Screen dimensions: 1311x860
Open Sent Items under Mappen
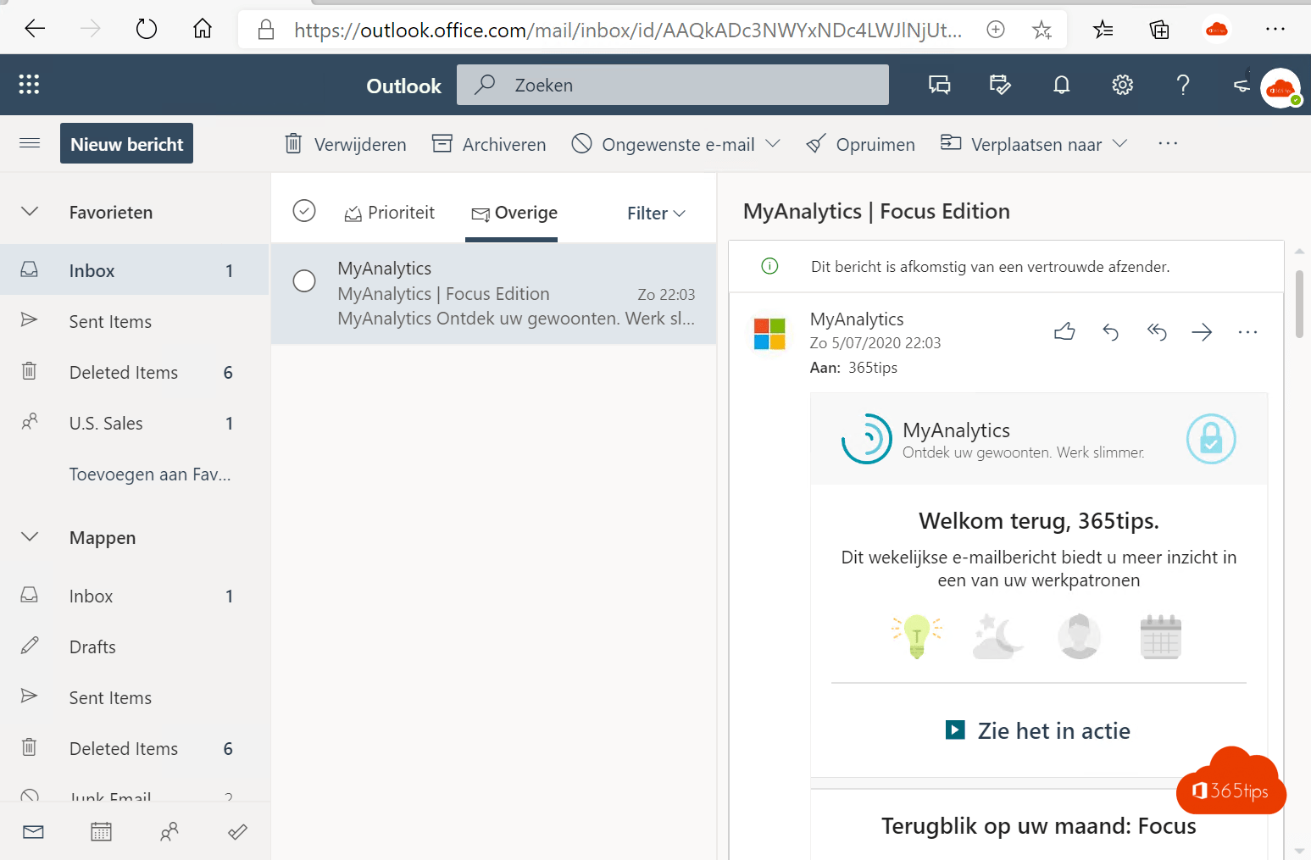tap(135, 697)
